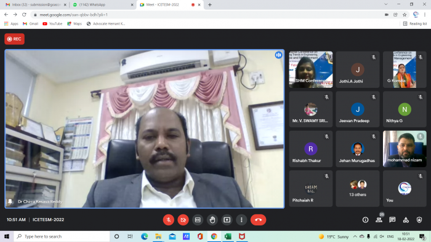This screenshot has width=431, height=242.
Task: Expand the 13 others participants tile
Action: (x=358, y=189)
